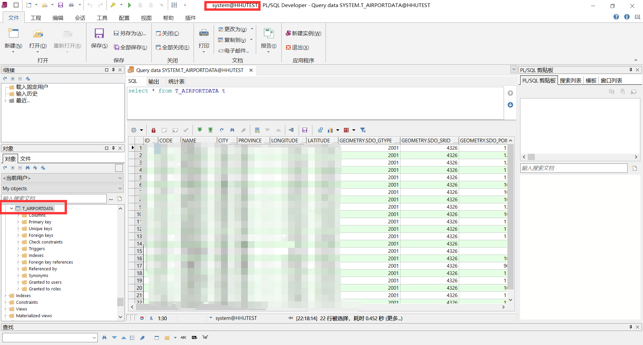The height and width of the screenshot is (345, 643).
Task: Open chart view of the result set
Action: (x=331, y=130)
